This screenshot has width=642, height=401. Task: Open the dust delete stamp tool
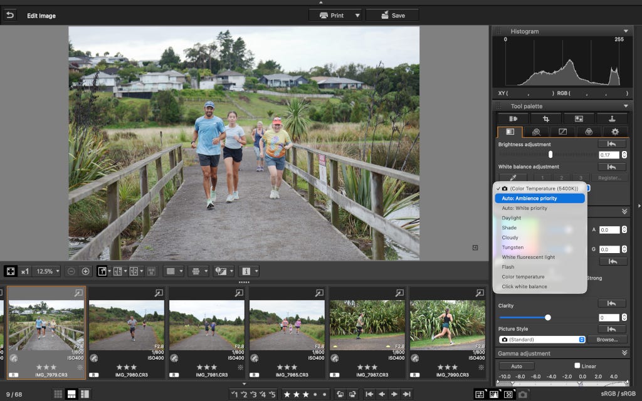[612, 118]
